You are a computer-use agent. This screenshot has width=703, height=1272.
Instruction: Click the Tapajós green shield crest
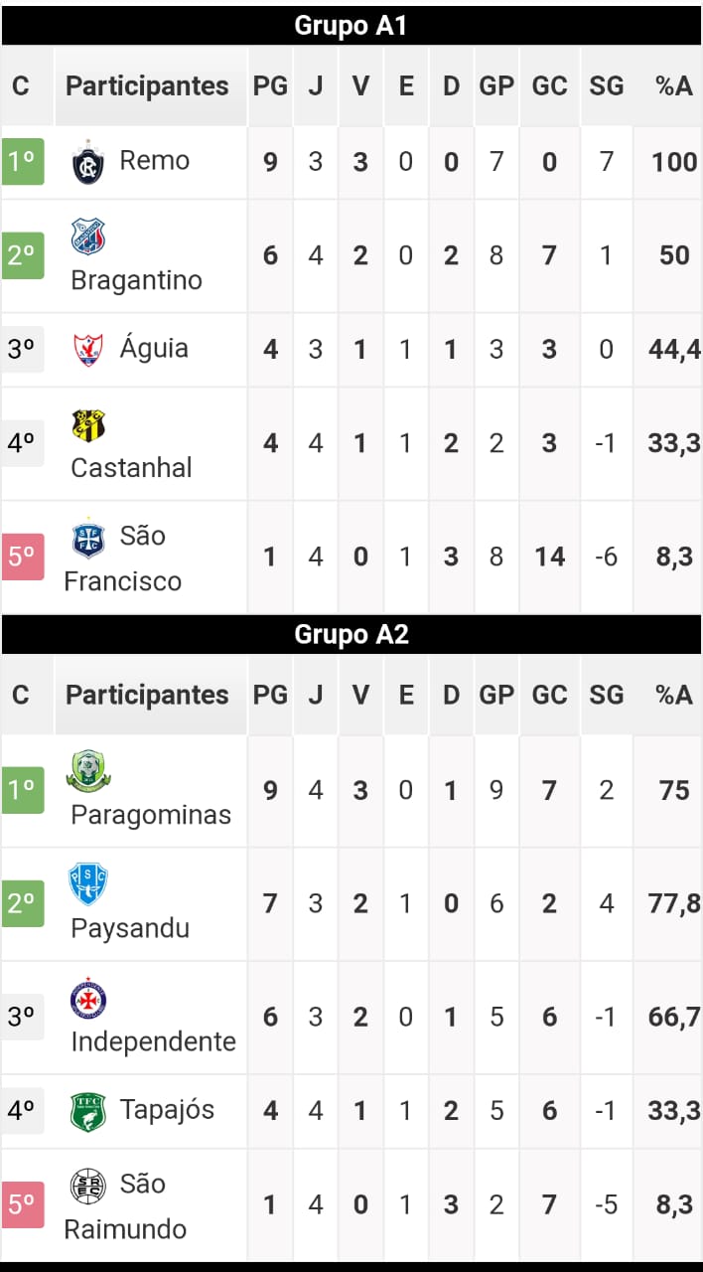click(x=88, y=1111)
